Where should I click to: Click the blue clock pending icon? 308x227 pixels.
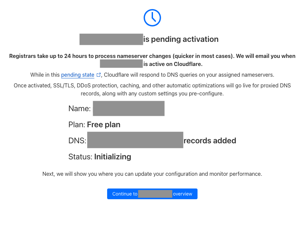pyautogui.click(x=152, y=18)
